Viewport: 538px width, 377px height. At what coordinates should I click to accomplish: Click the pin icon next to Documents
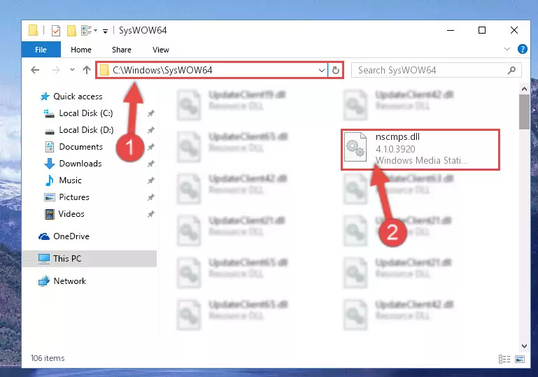click(150, 147)
